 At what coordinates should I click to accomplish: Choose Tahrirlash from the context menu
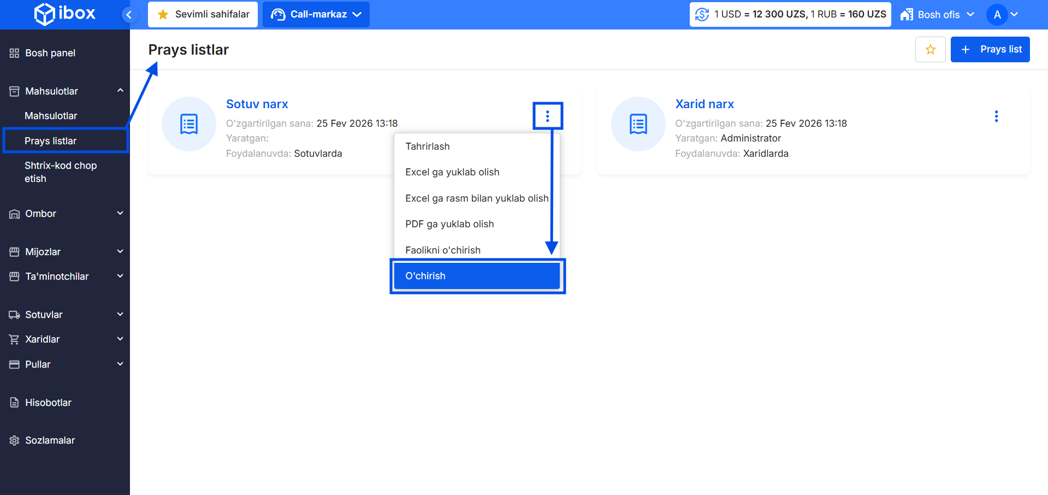point(428,146)
